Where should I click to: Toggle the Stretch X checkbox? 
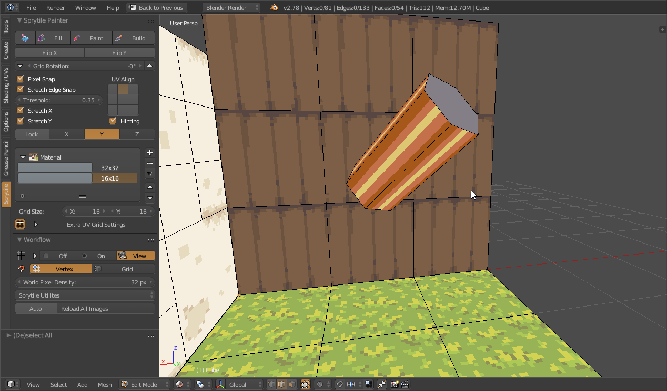21,111
